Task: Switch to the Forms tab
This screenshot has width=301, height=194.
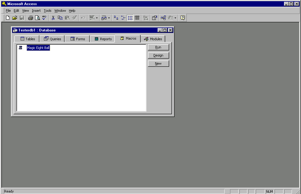Action: point(77,39)
